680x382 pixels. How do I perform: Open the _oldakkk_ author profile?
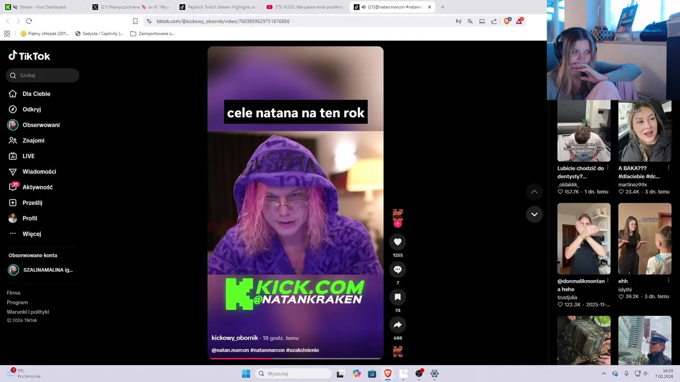(568, 185)
